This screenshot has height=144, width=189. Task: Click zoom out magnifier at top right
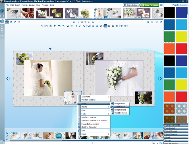[x=152, y=22]
